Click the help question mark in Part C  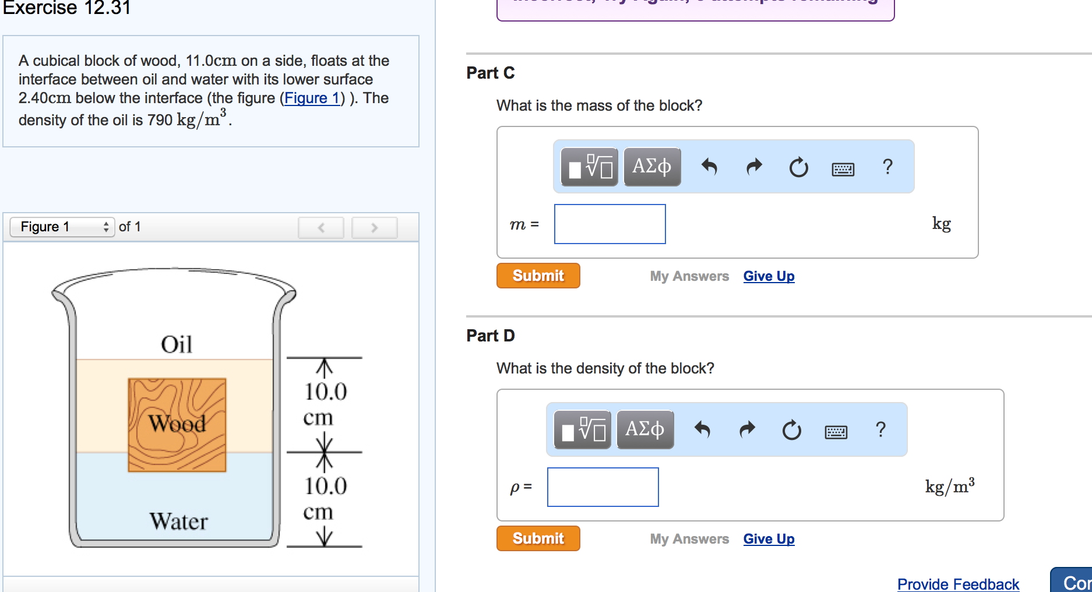pyautogui.click(x=887, y=167)
